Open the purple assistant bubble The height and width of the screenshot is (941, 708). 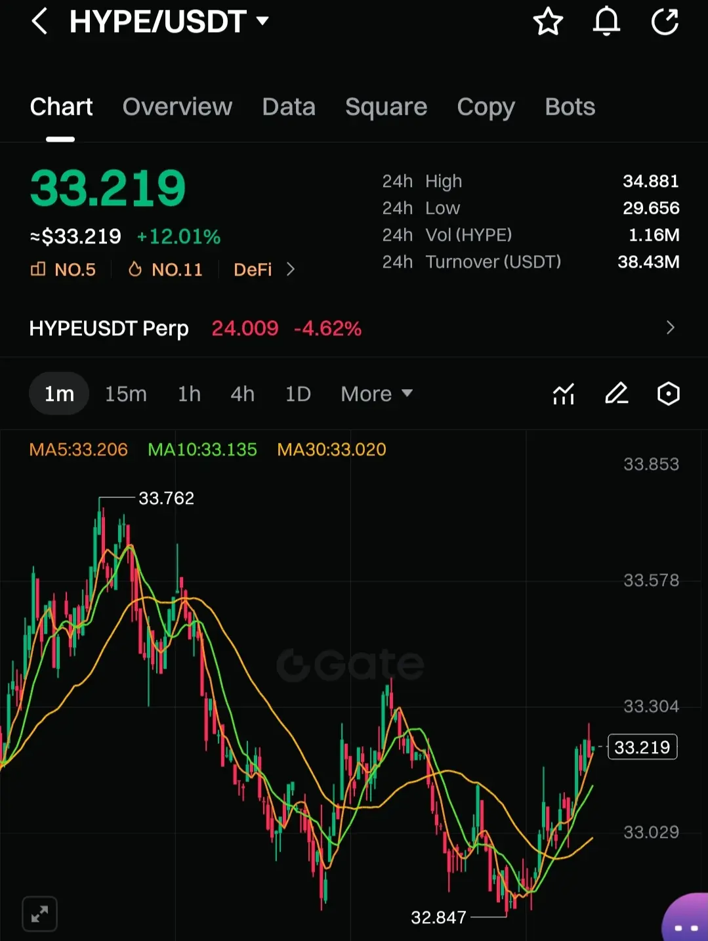click(x=686, y=918)
